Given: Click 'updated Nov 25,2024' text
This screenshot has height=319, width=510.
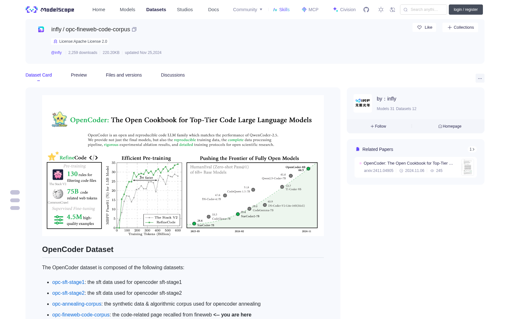Looking at the screenshot, I should point(143,53).
